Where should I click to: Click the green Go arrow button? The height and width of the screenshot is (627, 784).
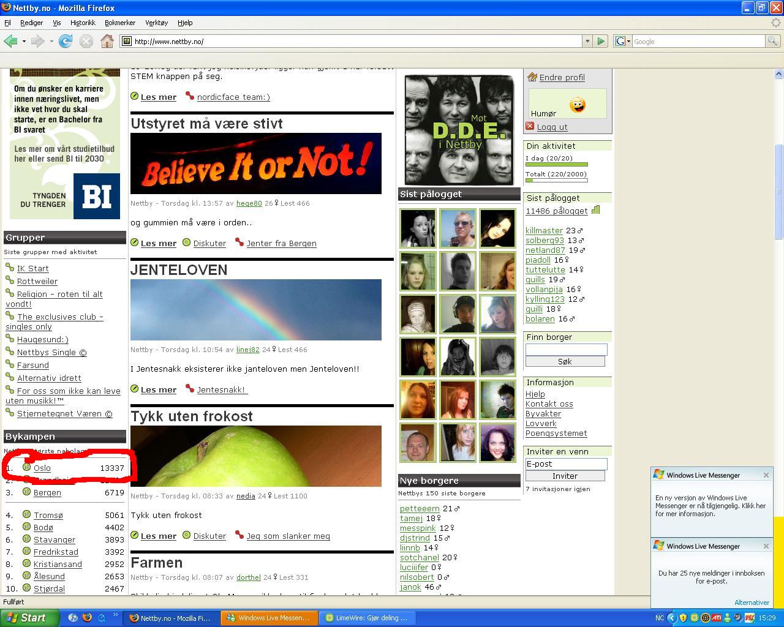[601, 41]
